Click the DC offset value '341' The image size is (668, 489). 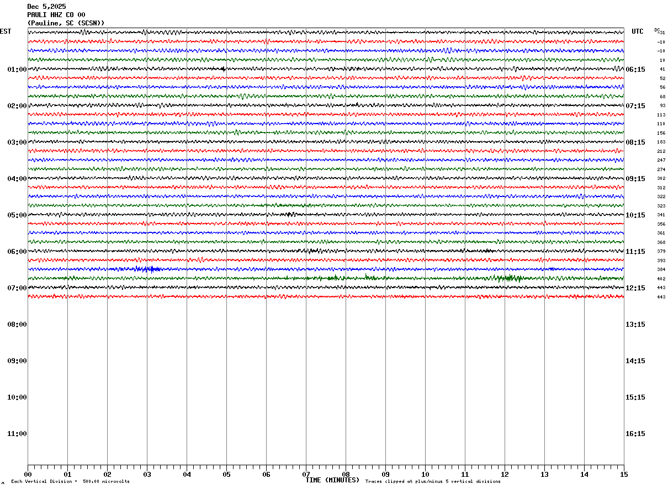[661, 215]
